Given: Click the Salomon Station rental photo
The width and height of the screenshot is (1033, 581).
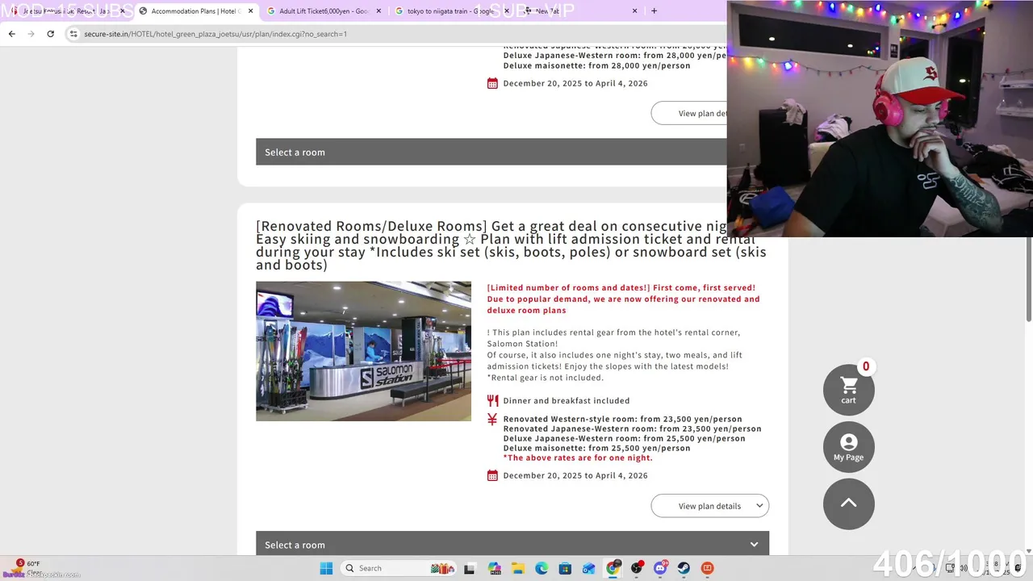Looking at the screenshot, I should (x=363, y=351).
